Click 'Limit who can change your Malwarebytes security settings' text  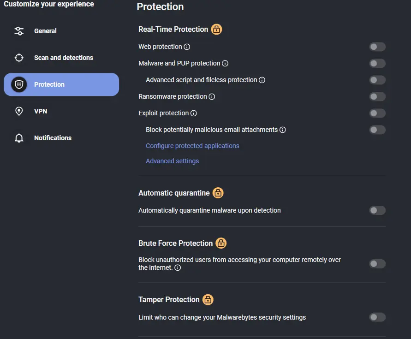(x=222, y=317)
